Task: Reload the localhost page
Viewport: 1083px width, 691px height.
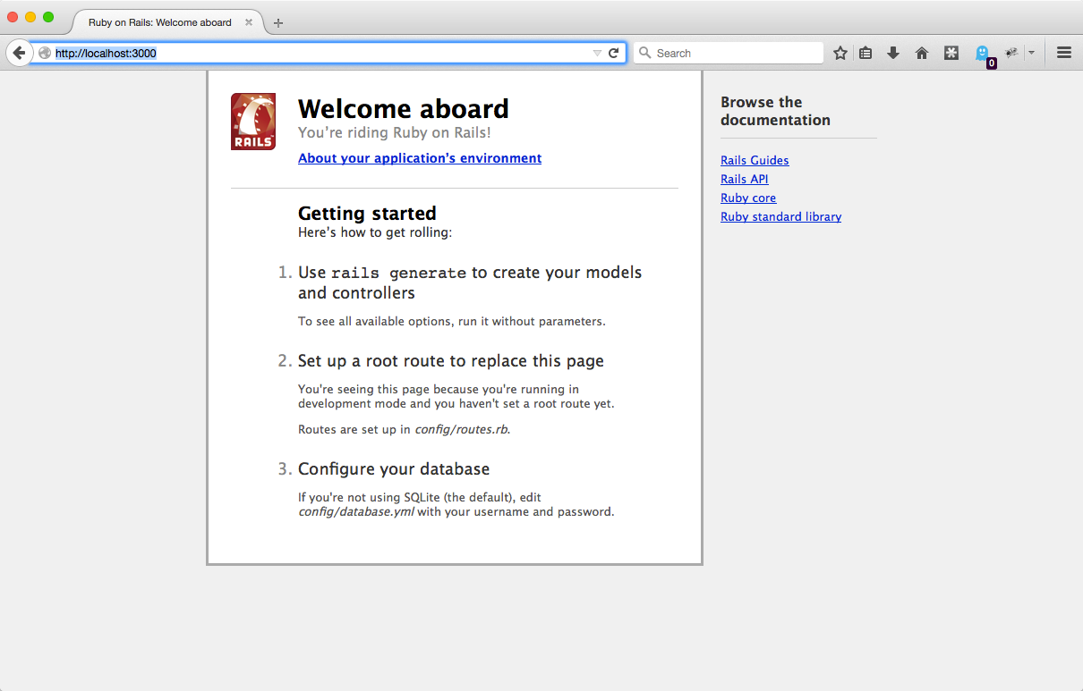Action: click(614, 53)
